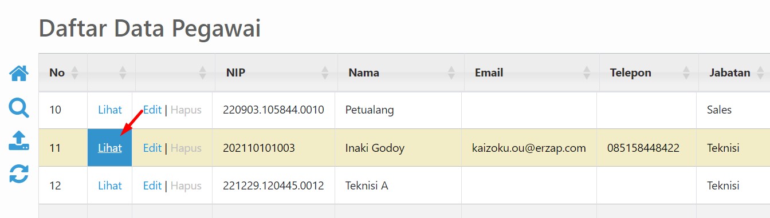Sort the table by NIP arrows

pos(325,72)
